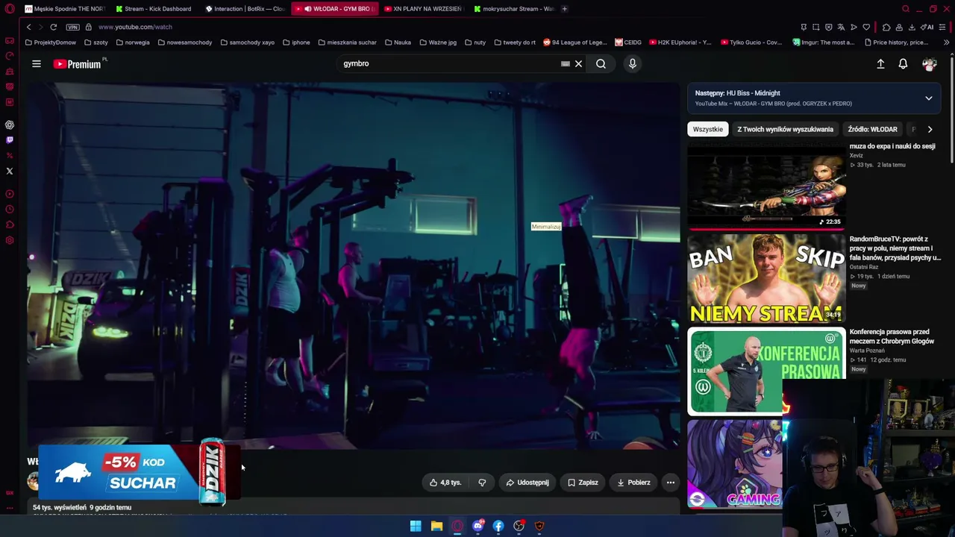Open the Opera main menu logo
This screenshot has height=537, width=955.
click(x=10, y=9)
